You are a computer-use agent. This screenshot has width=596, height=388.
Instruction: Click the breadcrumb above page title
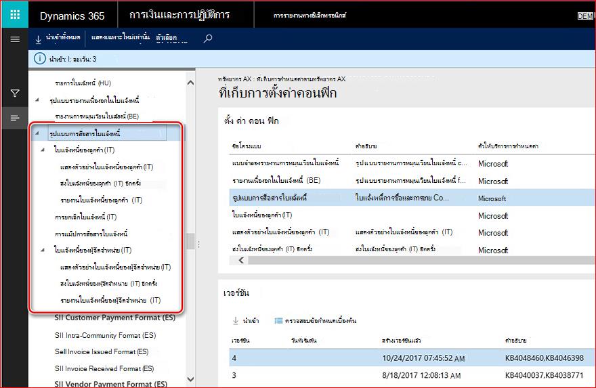click(x=282, y=79)
